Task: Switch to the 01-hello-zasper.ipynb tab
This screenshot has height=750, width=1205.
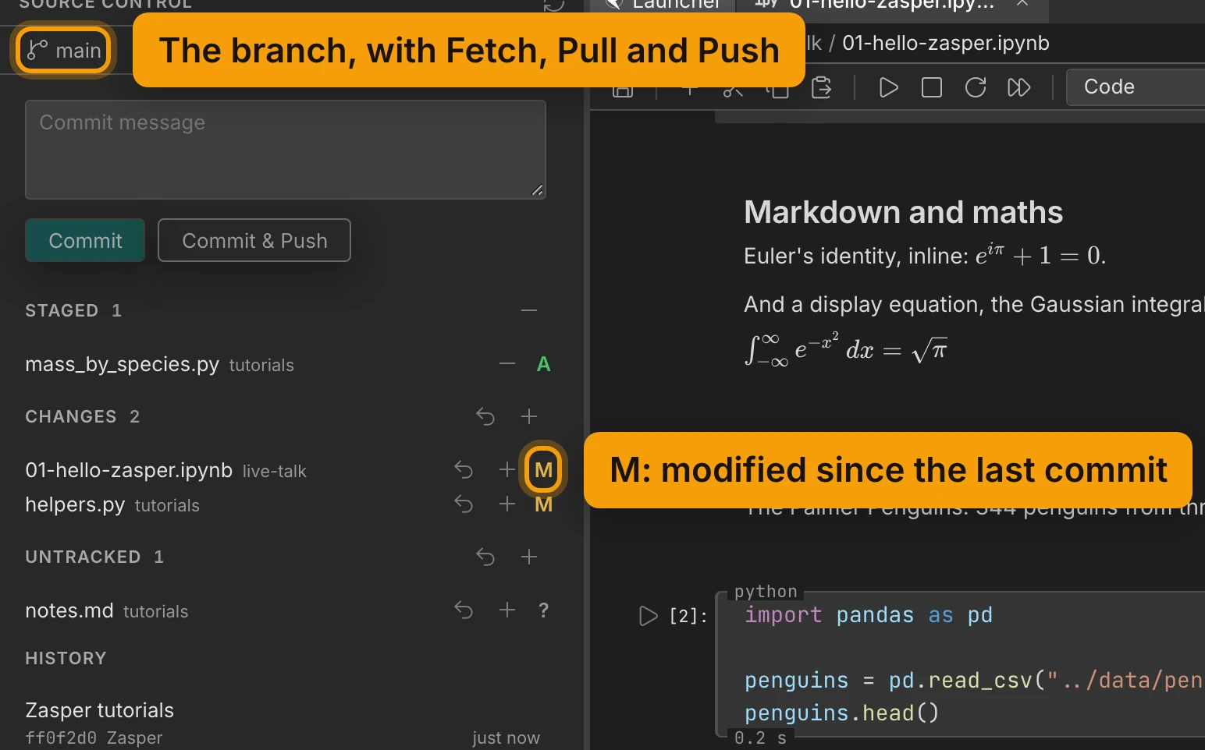Action: click(890, 5)
